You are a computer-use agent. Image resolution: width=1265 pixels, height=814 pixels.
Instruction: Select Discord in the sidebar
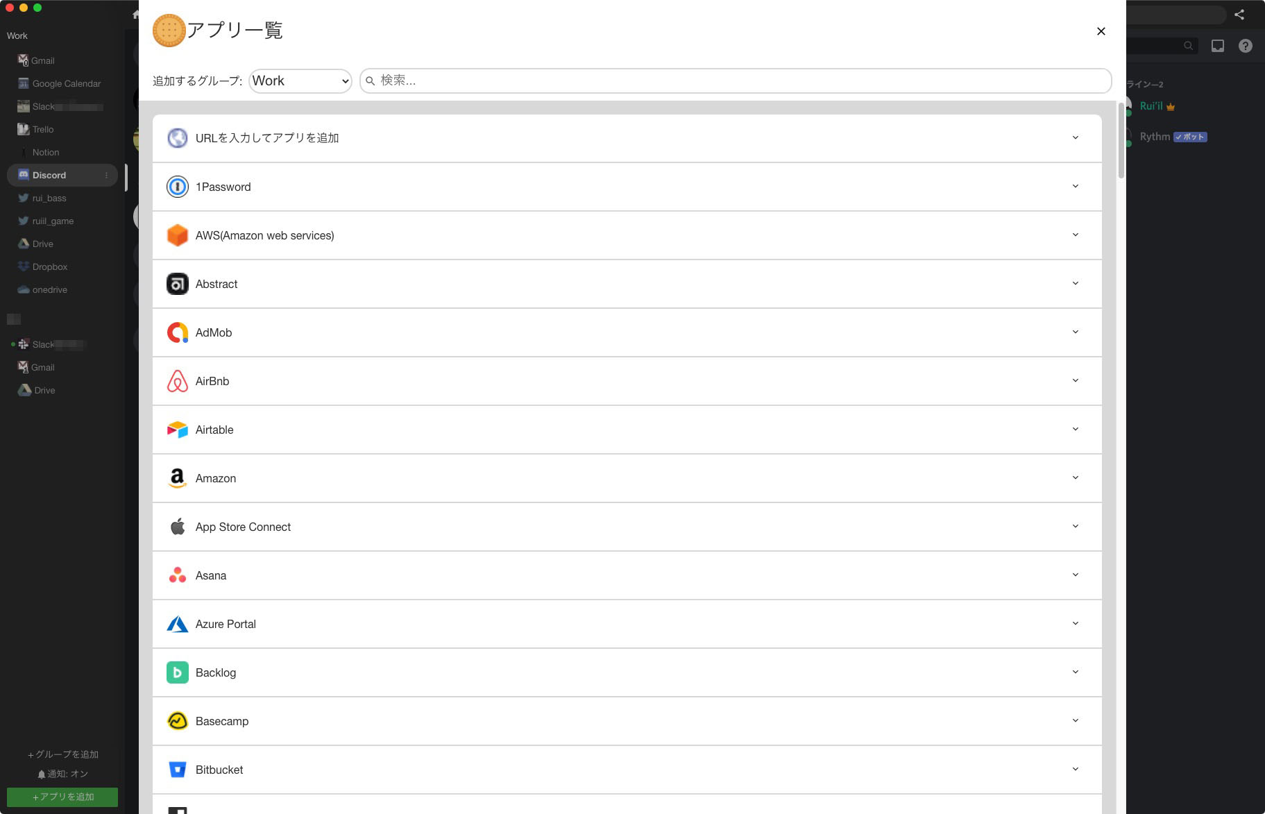point(62,176)
